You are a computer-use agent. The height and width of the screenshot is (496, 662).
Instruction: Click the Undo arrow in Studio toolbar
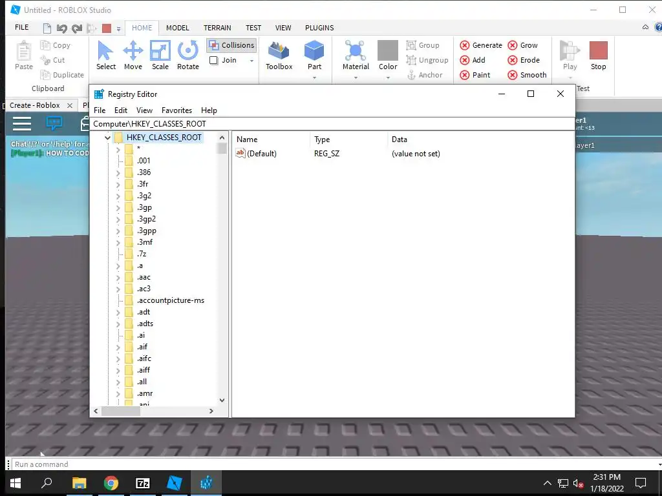tap(61, 28)
